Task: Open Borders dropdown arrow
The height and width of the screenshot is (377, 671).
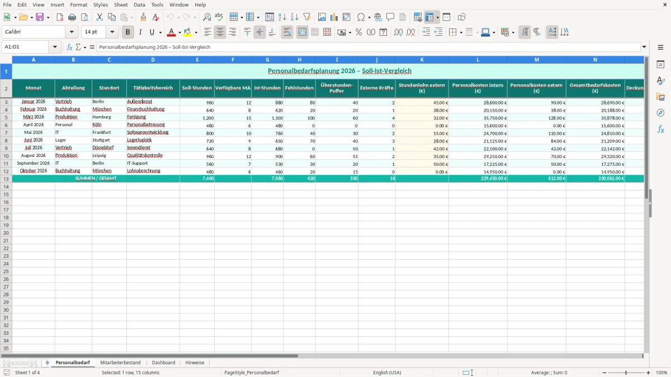Action: 460,32
